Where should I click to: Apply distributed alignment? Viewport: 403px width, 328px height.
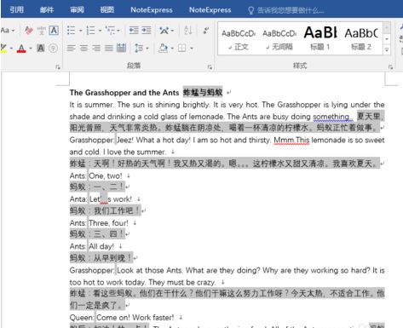121,48
